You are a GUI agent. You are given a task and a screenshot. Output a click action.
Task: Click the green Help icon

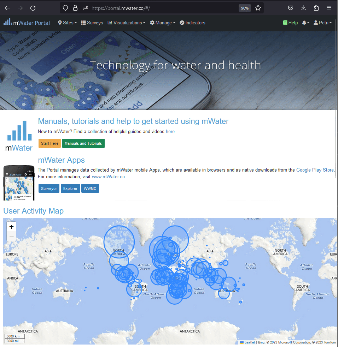coord(285,23)
